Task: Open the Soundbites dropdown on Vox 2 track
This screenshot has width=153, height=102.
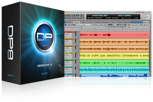Action: [68, 34]
